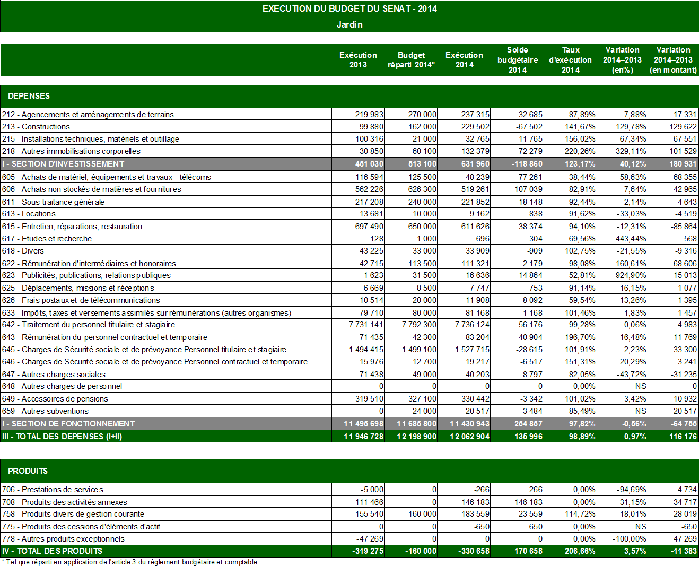Click the 924,90% variation cell

[x=631, y=275]
